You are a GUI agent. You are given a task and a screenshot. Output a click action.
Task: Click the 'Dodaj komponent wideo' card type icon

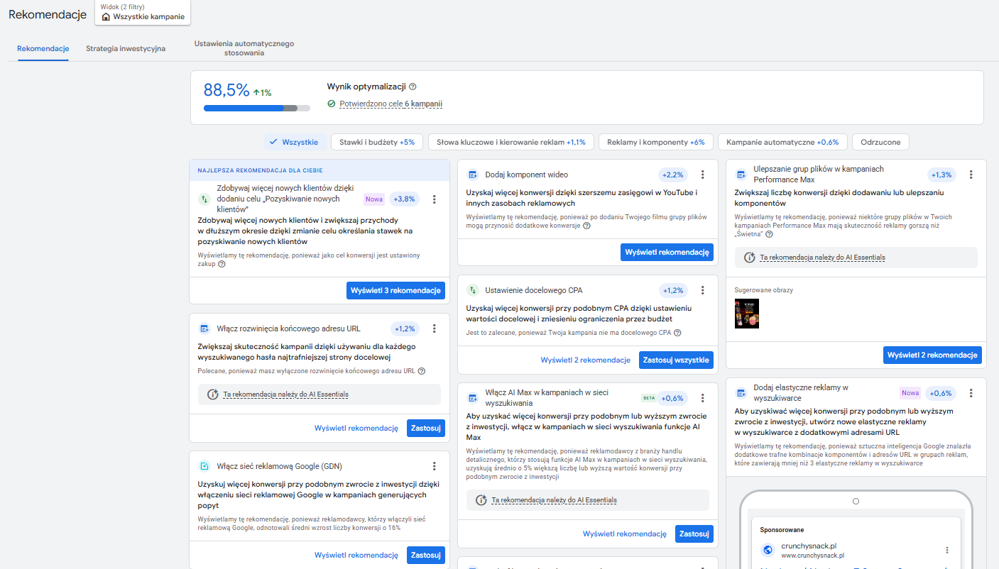click(x=473, y=175)
